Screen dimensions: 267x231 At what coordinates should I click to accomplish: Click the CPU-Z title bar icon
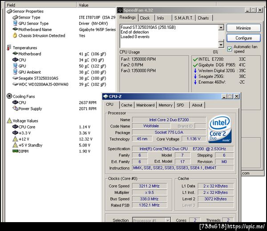[x=106, y=96]
